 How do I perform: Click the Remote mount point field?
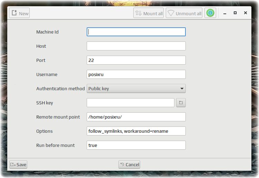pos(136,117)
